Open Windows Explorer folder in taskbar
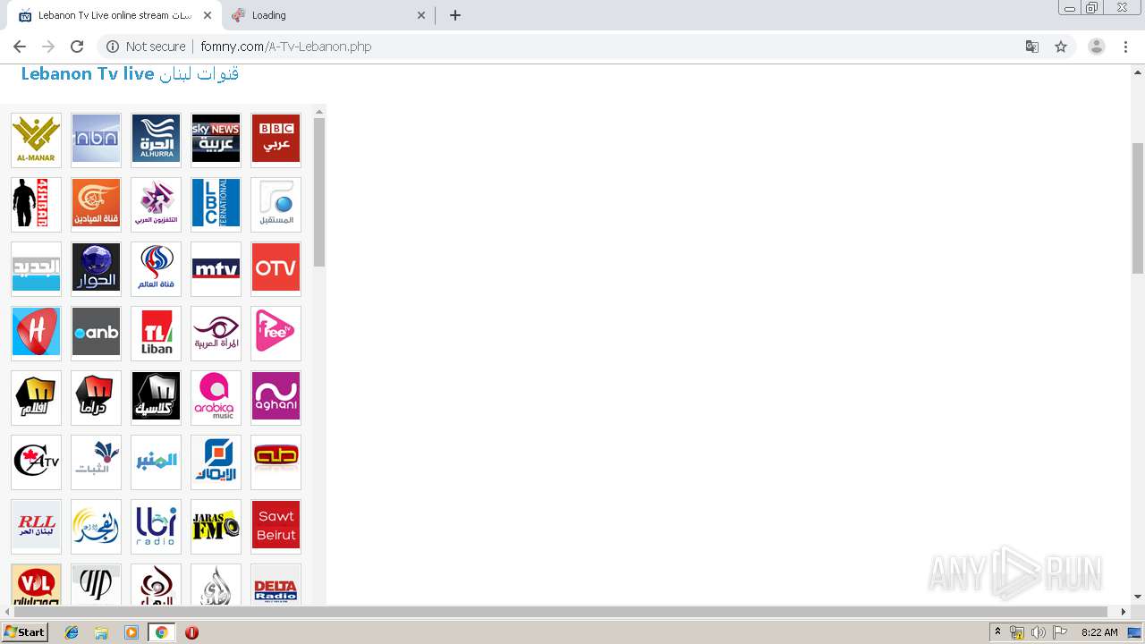 coord(101,632)
